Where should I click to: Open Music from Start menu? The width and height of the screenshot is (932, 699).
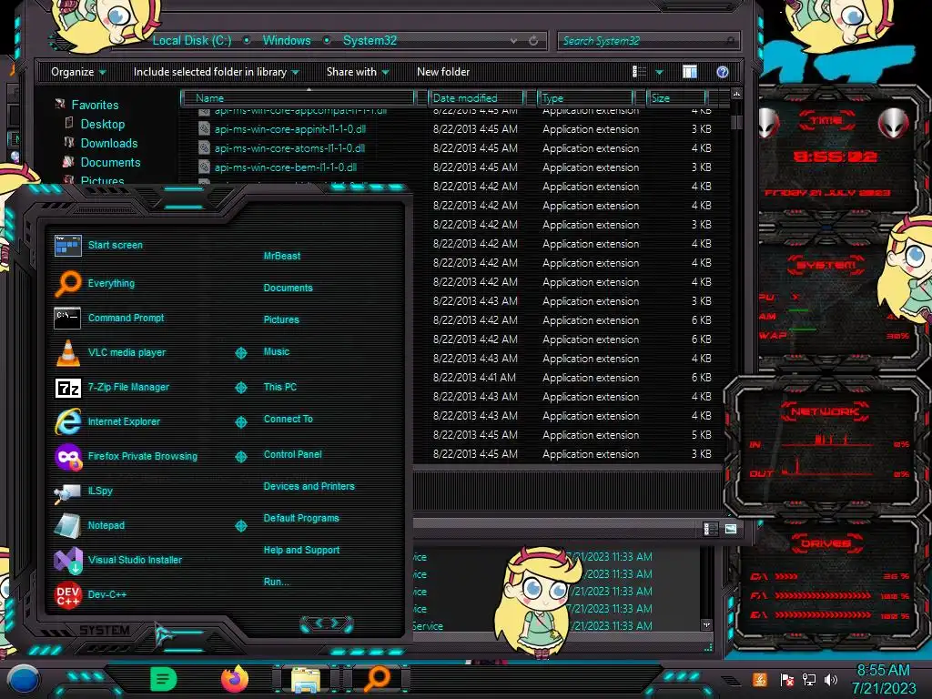277,352
